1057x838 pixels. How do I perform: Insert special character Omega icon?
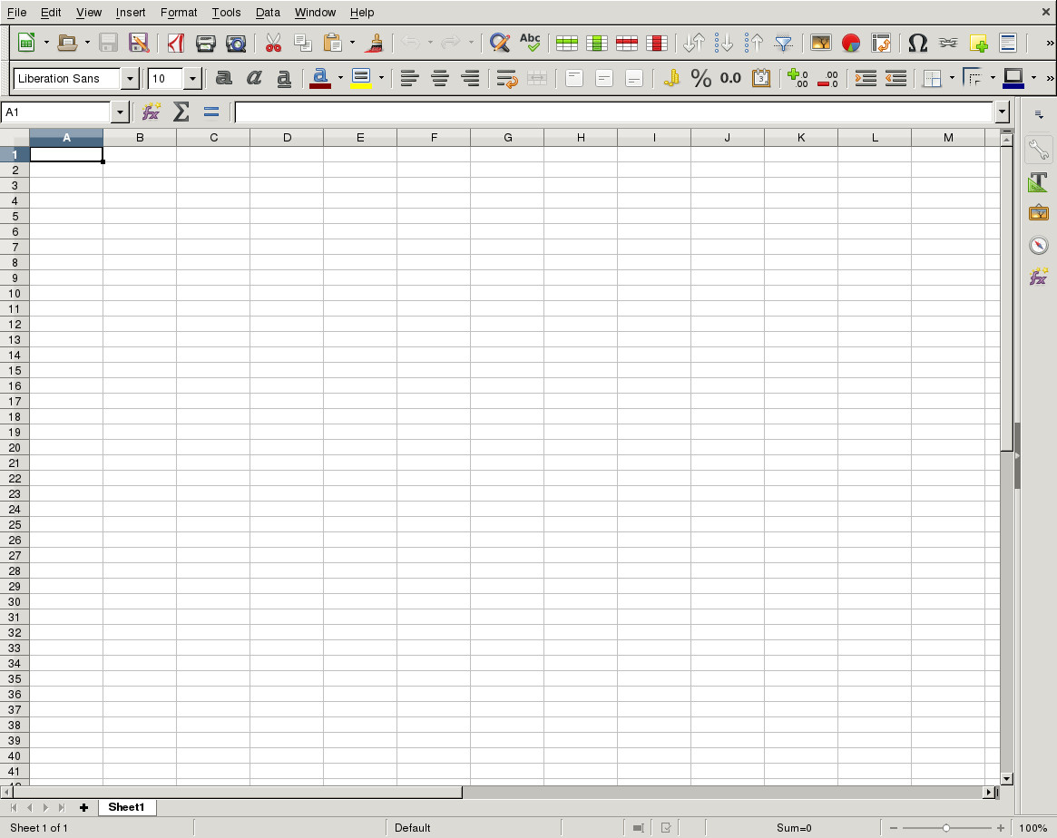(917, 43)
